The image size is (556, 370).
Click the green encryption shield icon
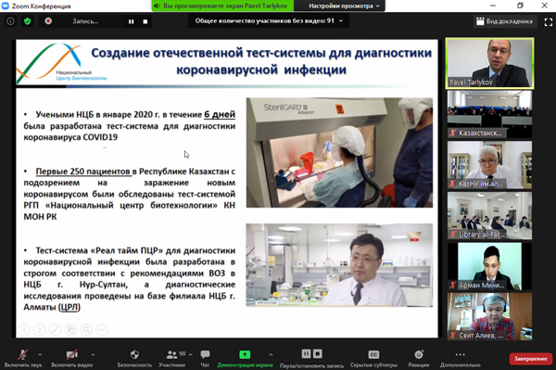pyautogui.click(x=27, y=21)
